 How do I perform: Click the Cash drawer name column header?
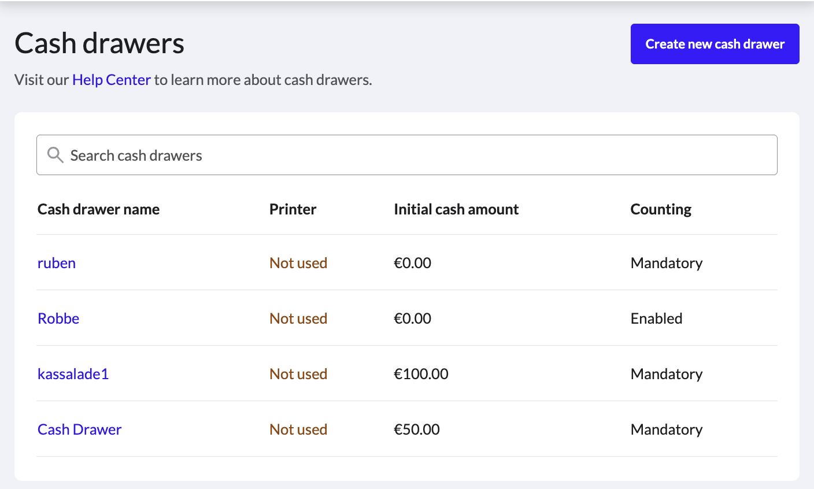click(x=98, y=209)
